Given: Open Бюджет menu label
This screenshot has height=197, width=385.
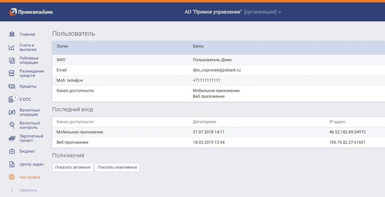Looking at the screenshot, I should 27,151.
